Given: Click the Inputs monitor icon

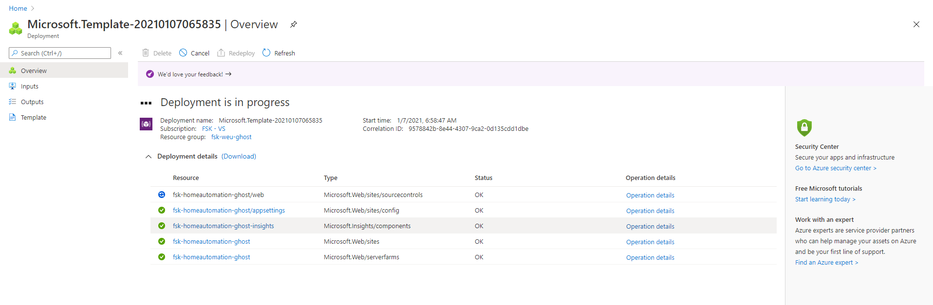Looking at the screenshot, I should pyautogui.click(x=13, y=86).
